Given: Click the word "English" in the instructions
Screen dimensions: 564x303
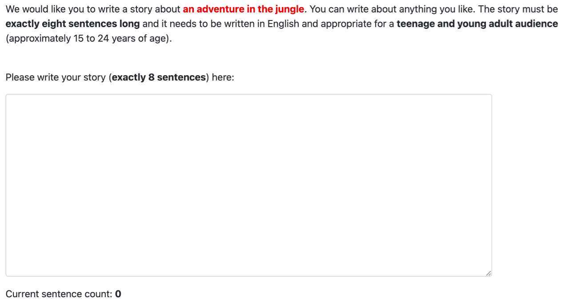Looking at the screenshot, I should pos(284,24).
